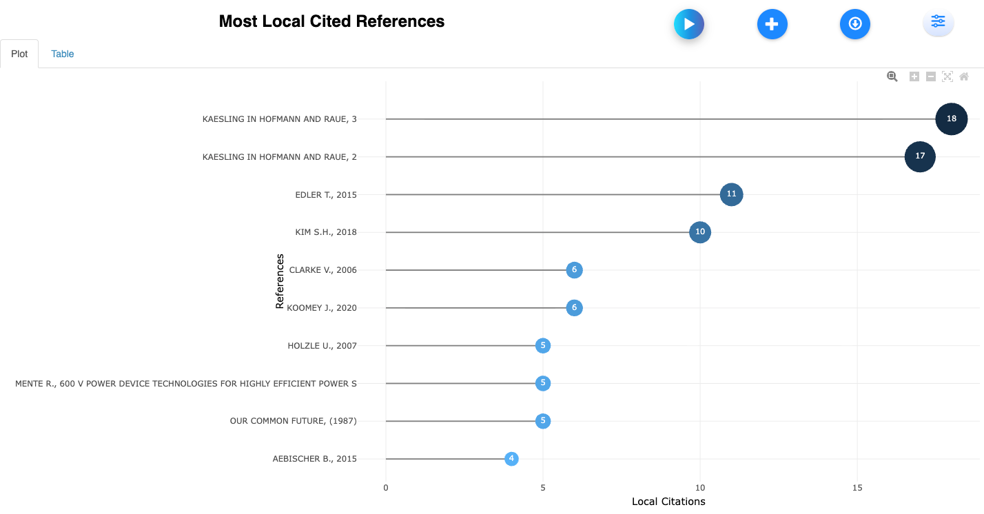The width and height of the screenshot is (984, 514).
Task: Click the AEBISCHER B., 2015 marker showing 4
Action: pos(511,459)
